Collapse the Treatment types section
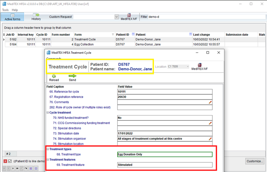Image resolution: width=267 pixels, height=172 pixels. tap(48, 149)
